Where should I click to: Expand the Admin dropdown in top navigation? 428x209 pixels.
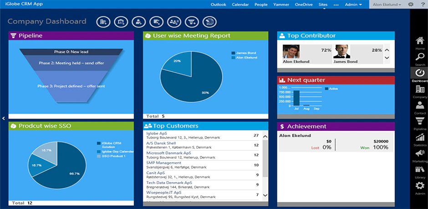(353, 5)
